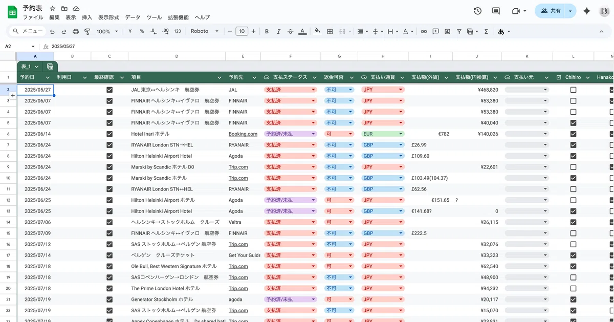Toggle 最終確認 checkbox in Hotel Inari row

pos(109,134)
